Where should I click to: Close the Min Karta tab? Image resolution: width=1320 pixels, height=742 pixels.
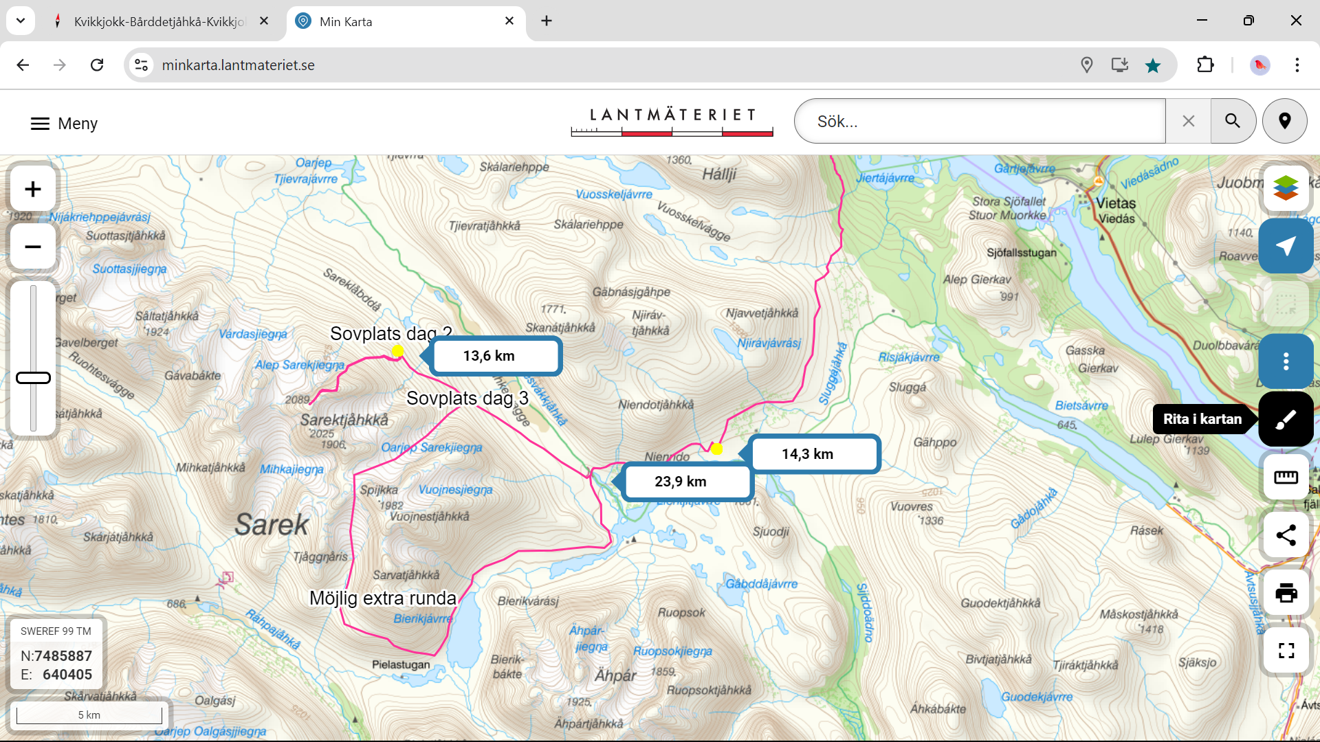(509, 21)
